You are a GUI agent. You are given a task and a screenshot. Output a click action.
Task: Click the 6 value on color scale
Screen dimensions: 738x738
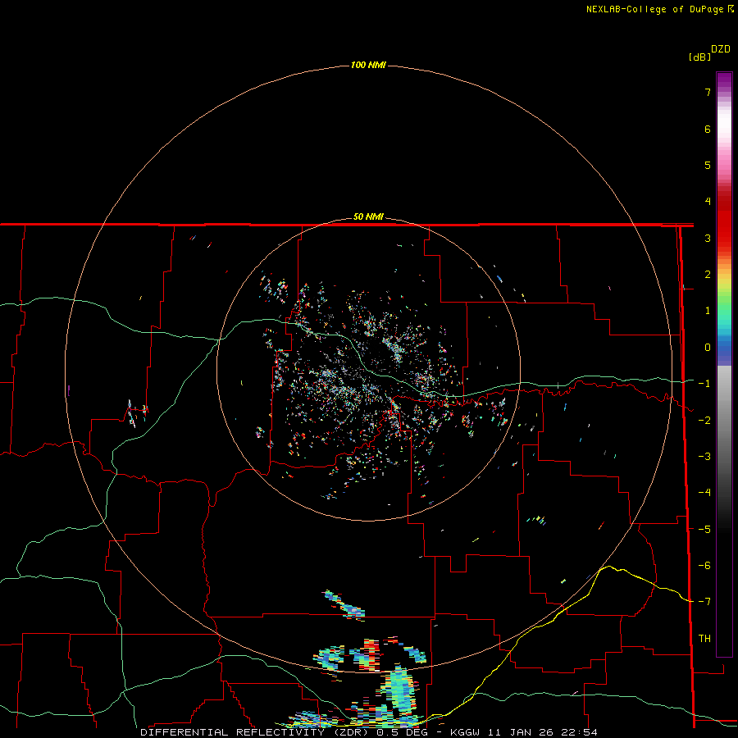[708, 129]
